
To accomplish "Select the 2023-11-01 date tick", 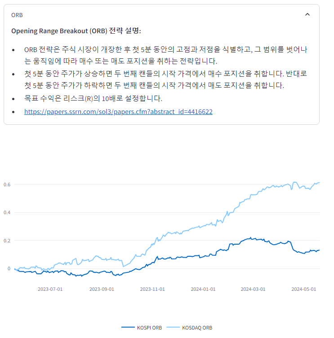I will [x=152, y=289].
